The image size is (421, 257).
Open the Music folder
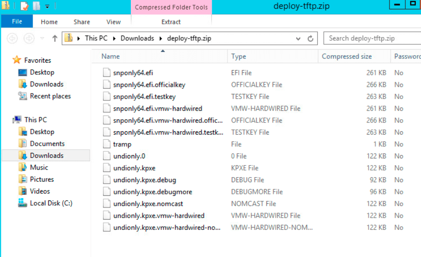[x=39, y=167]
